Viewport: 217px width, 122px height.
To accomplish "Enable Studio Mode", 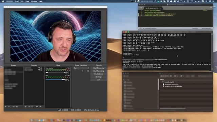I will coord(99,74).
